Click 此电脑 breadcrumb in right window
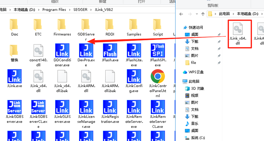The image size is (264, 141). point(224,14)
